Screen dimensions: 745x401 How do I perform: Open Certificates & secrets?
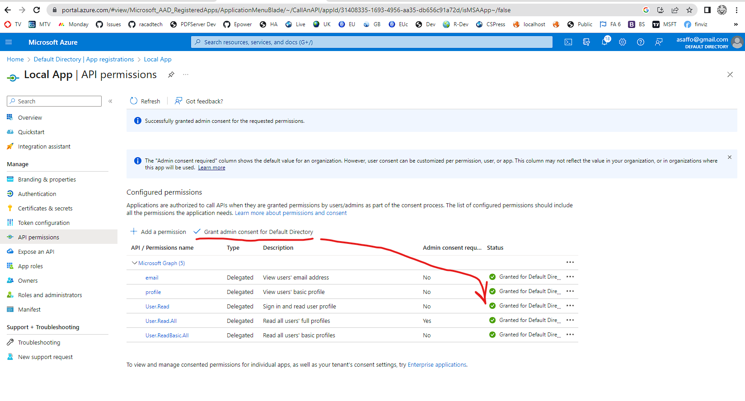(45, 208)
